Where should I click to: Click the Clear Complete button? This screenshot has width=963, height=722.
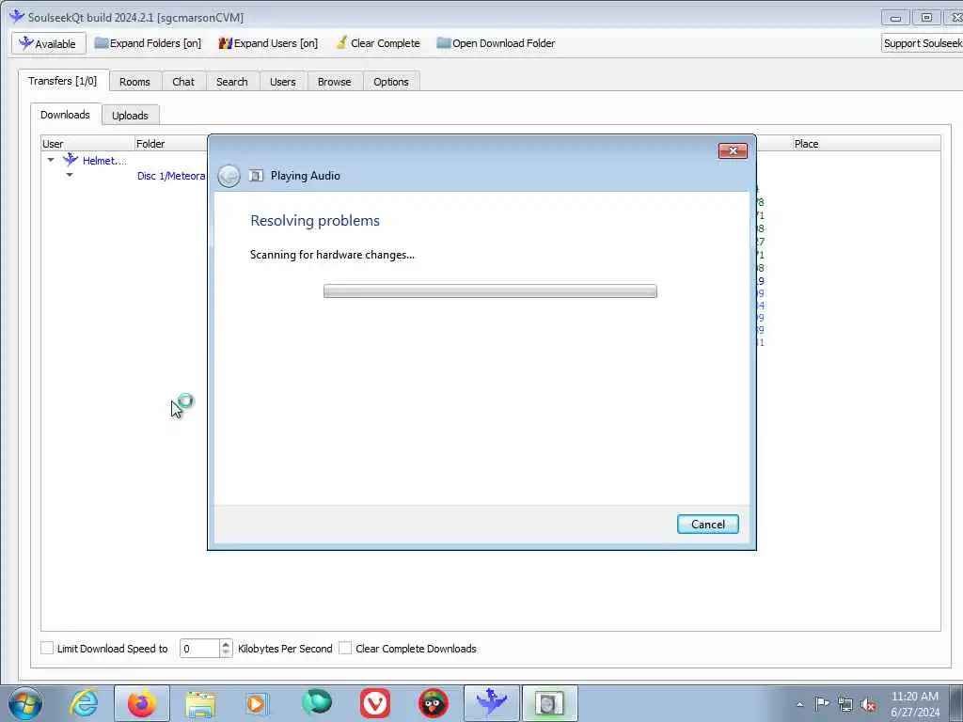378,43
